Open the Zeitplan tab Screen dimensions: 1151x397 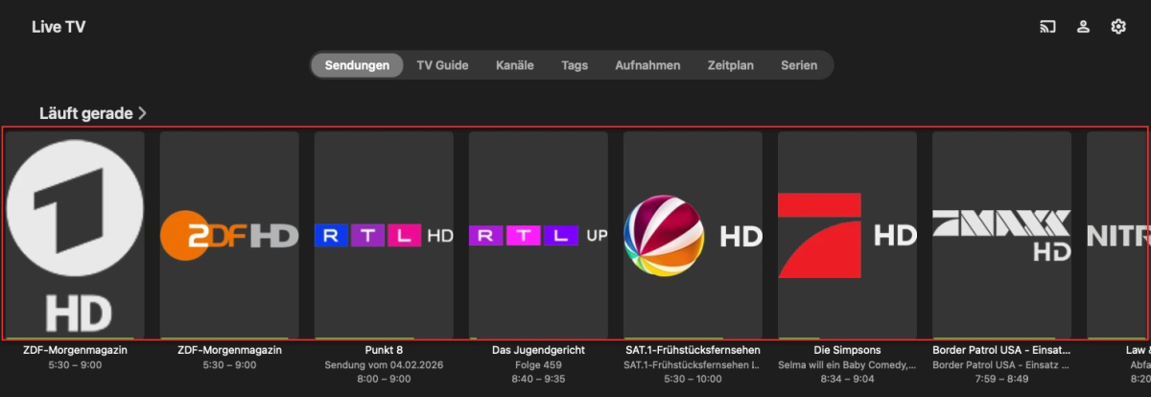click(731, 65)
